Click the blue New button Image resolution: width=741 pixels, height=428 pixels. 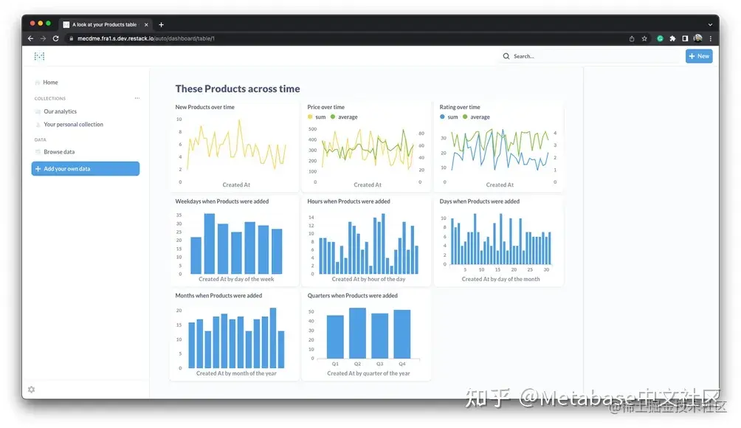699,56
